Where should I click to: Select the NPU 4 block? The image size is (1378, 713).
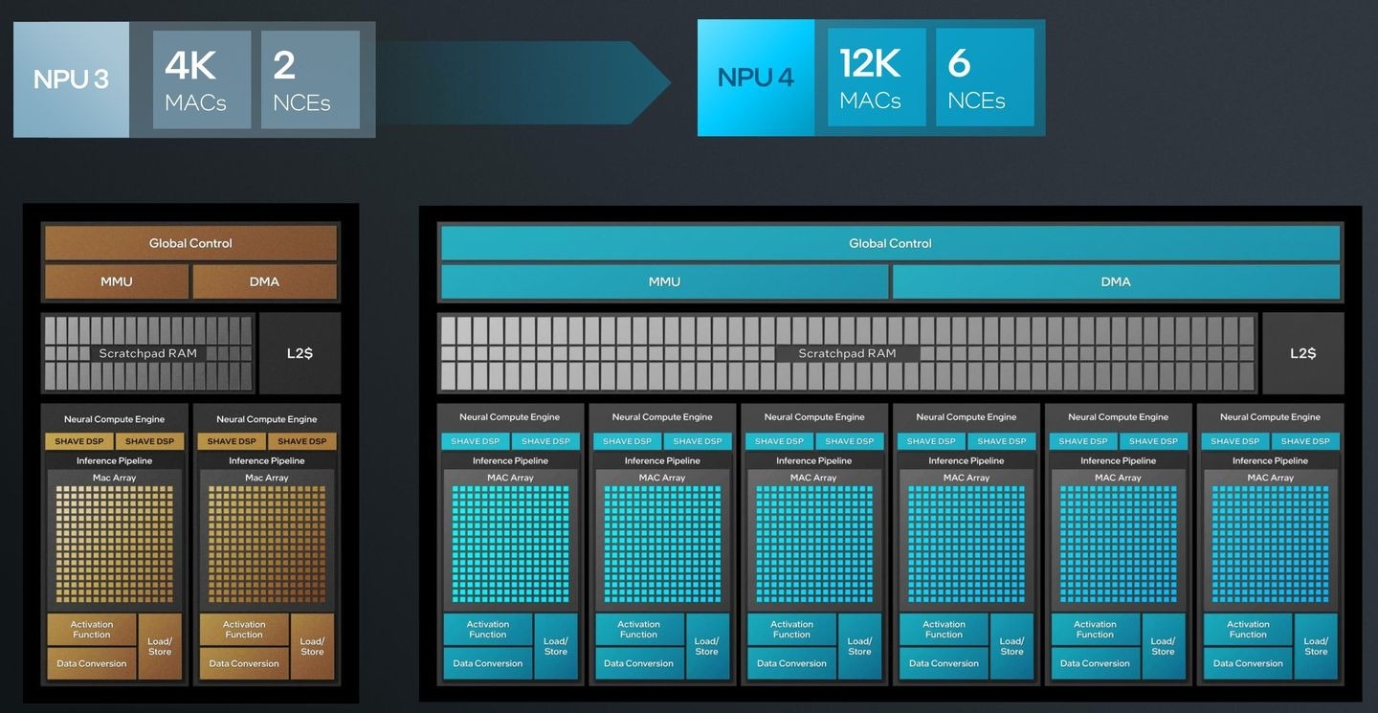(755, 78)
